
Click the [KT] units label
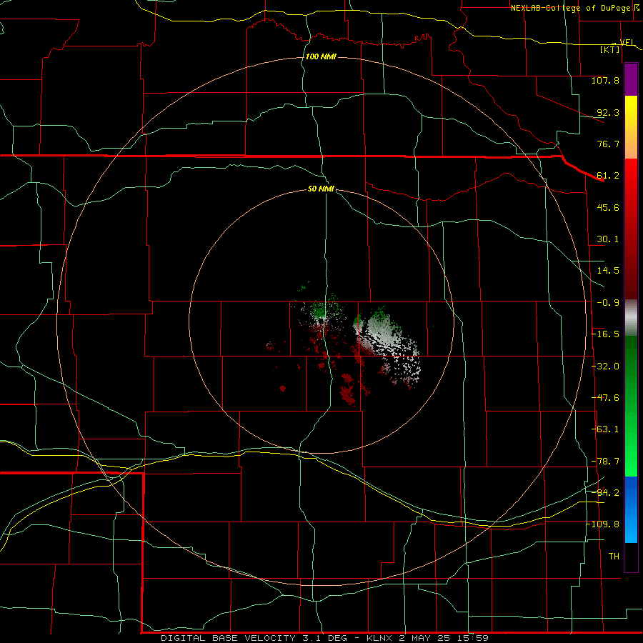point(609,49)
